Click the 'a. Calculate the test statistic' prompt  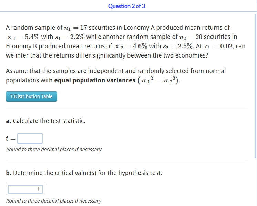[x=46, y=121]
